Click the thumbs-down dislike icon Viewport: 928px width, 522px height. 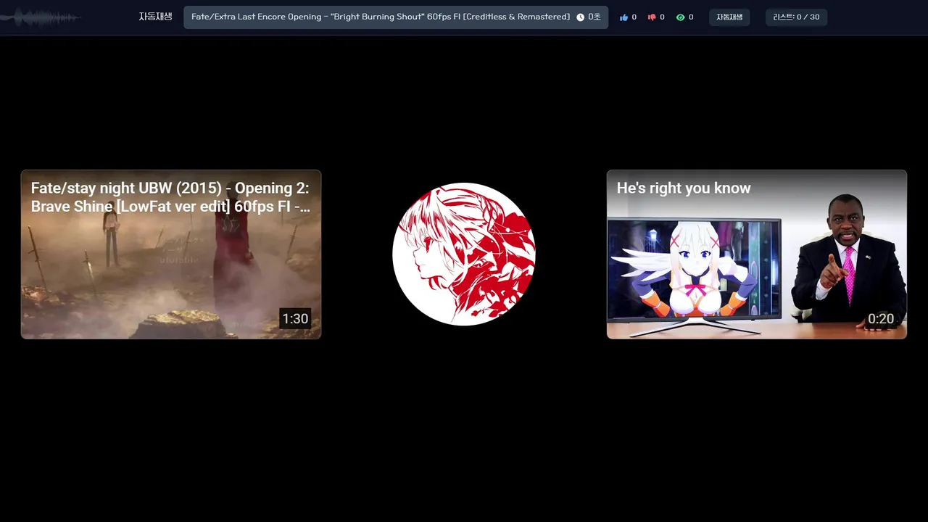tap(651, 17)
